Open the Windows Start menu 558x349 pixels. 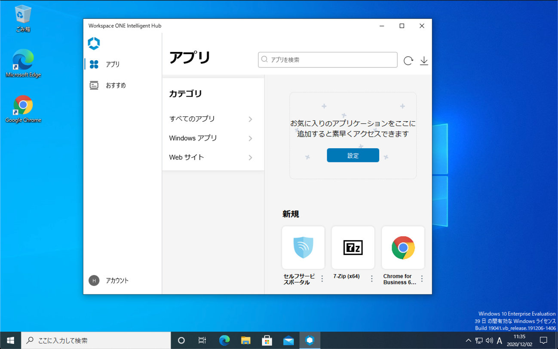point(10,340)
